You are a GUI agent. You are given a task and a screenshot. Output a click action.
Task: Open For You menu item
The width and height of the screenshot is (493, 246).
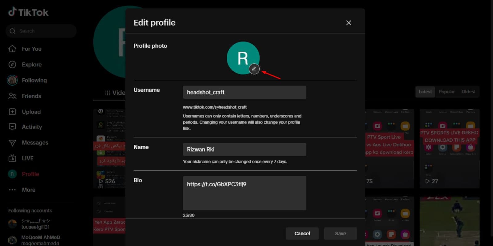click(x=31, y=49)
